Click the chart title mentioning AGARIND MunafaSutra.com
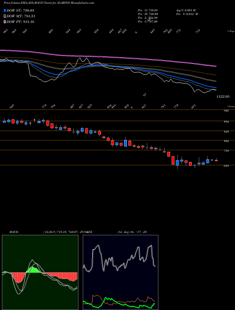Image resolution: width=235 pixels, height=310 pixels. tap(49, 3)
